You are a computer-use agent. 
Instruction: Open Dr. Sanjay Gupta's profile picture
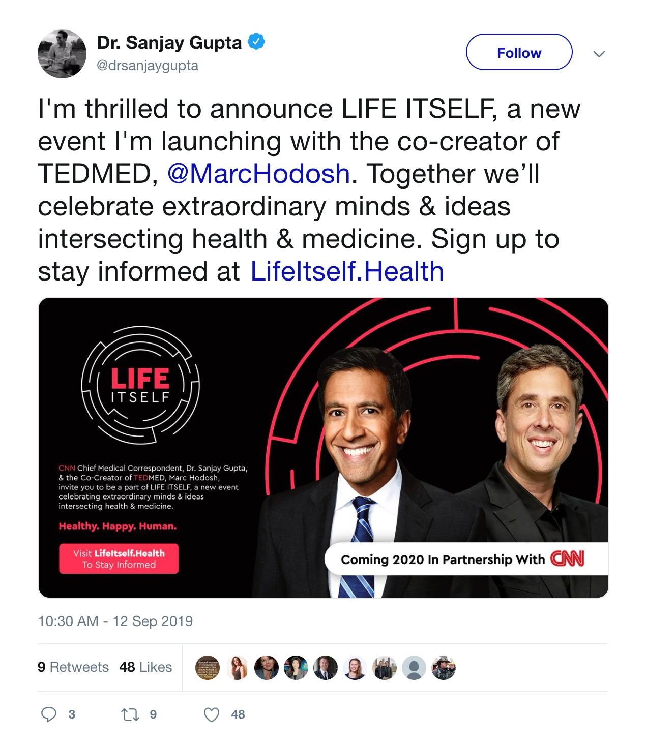pyautogui.click(x=62, y=54)
